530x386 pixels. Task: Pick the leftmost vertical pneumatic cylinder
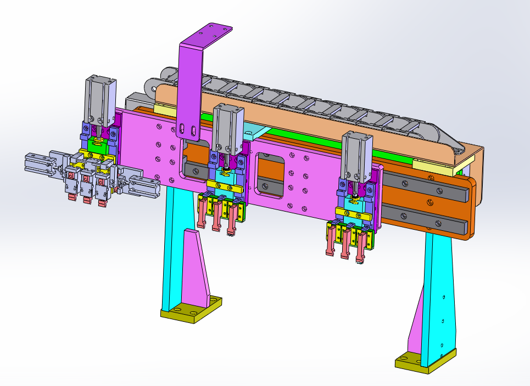pos(100,101)
